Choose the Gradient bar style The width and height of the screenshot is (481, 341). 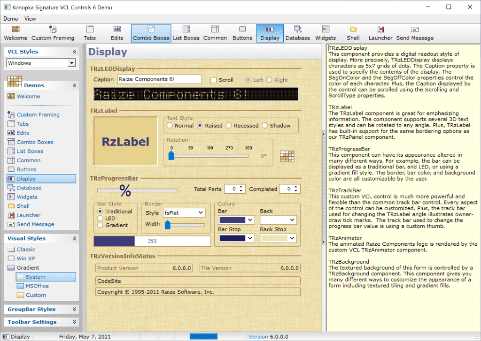coord(100,225)
